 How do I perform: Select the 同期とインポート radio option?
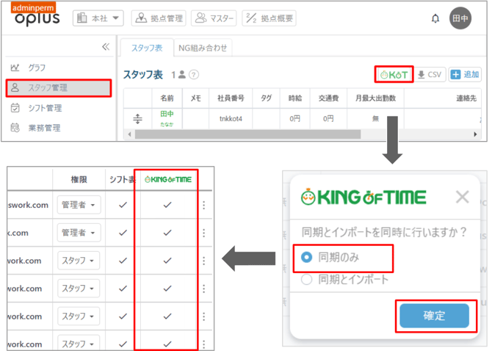307,279
